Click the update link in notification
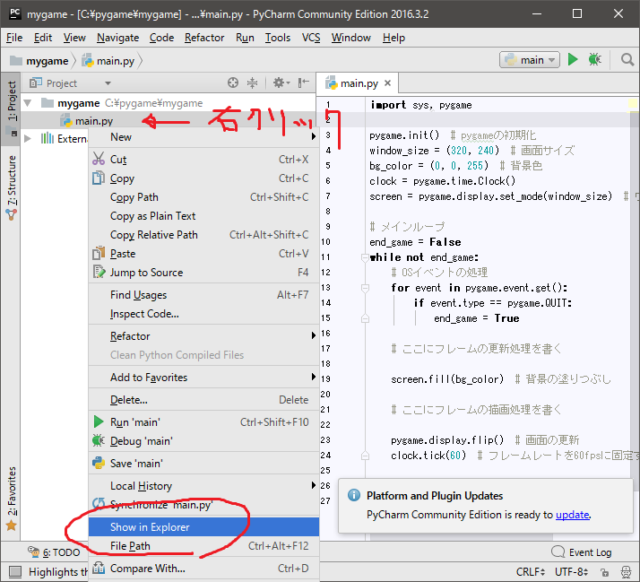This screenshot has height=582, width=640. [572, 515]
